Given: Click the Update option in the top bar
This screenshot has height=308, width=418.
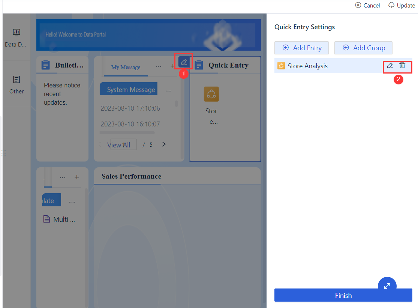Looking at the screenshot, I should pos(402,5).
